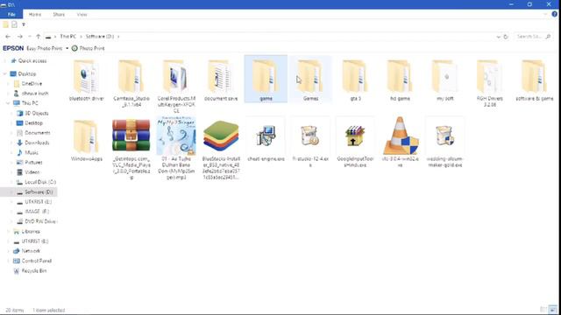Open the WindowsApps folder

click(87, 140)
